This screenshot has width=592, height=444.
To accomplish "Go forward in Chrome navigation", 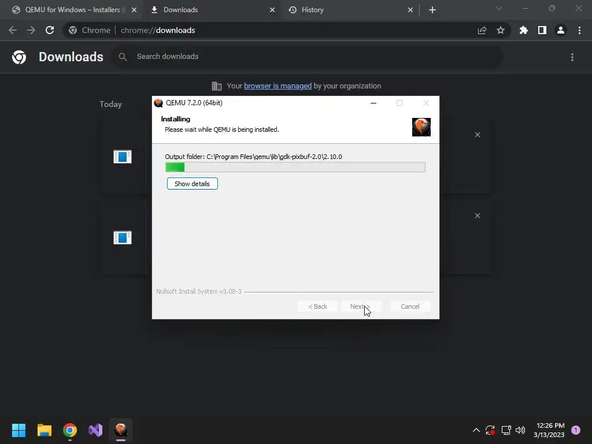I will [31, 30].
